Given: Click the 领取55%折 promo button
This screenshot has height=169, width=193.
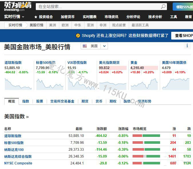Looking at the screenshot, I should click(183, 7).
